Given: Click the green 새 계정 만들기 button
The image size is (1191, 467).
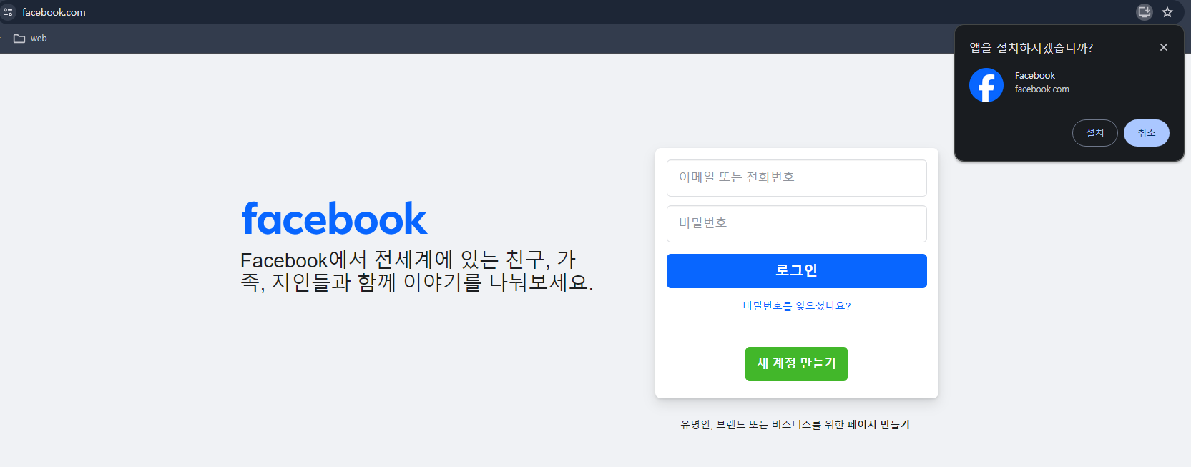Looking at the screenshot, I should point(796,364).
